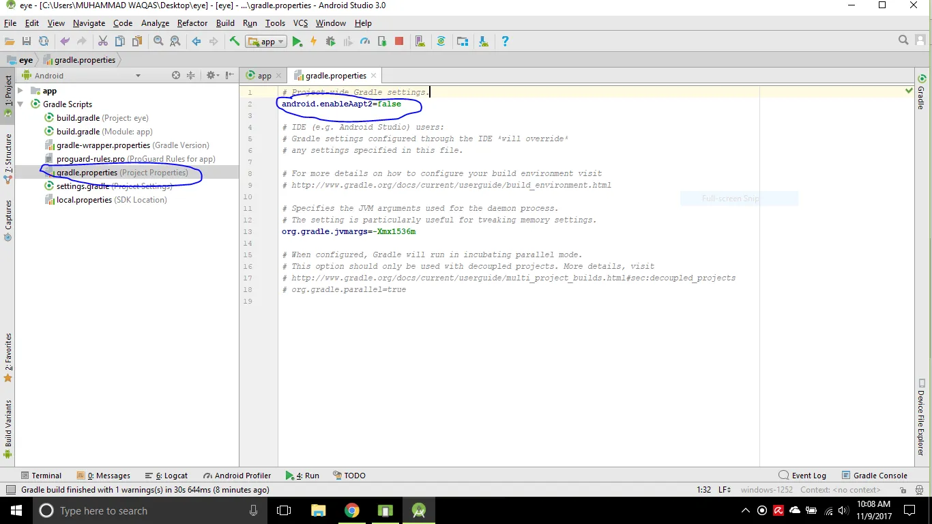Click the Replace toolbar icon
Image resolution: width=932 pixels, height=524 pixels.
175,42
